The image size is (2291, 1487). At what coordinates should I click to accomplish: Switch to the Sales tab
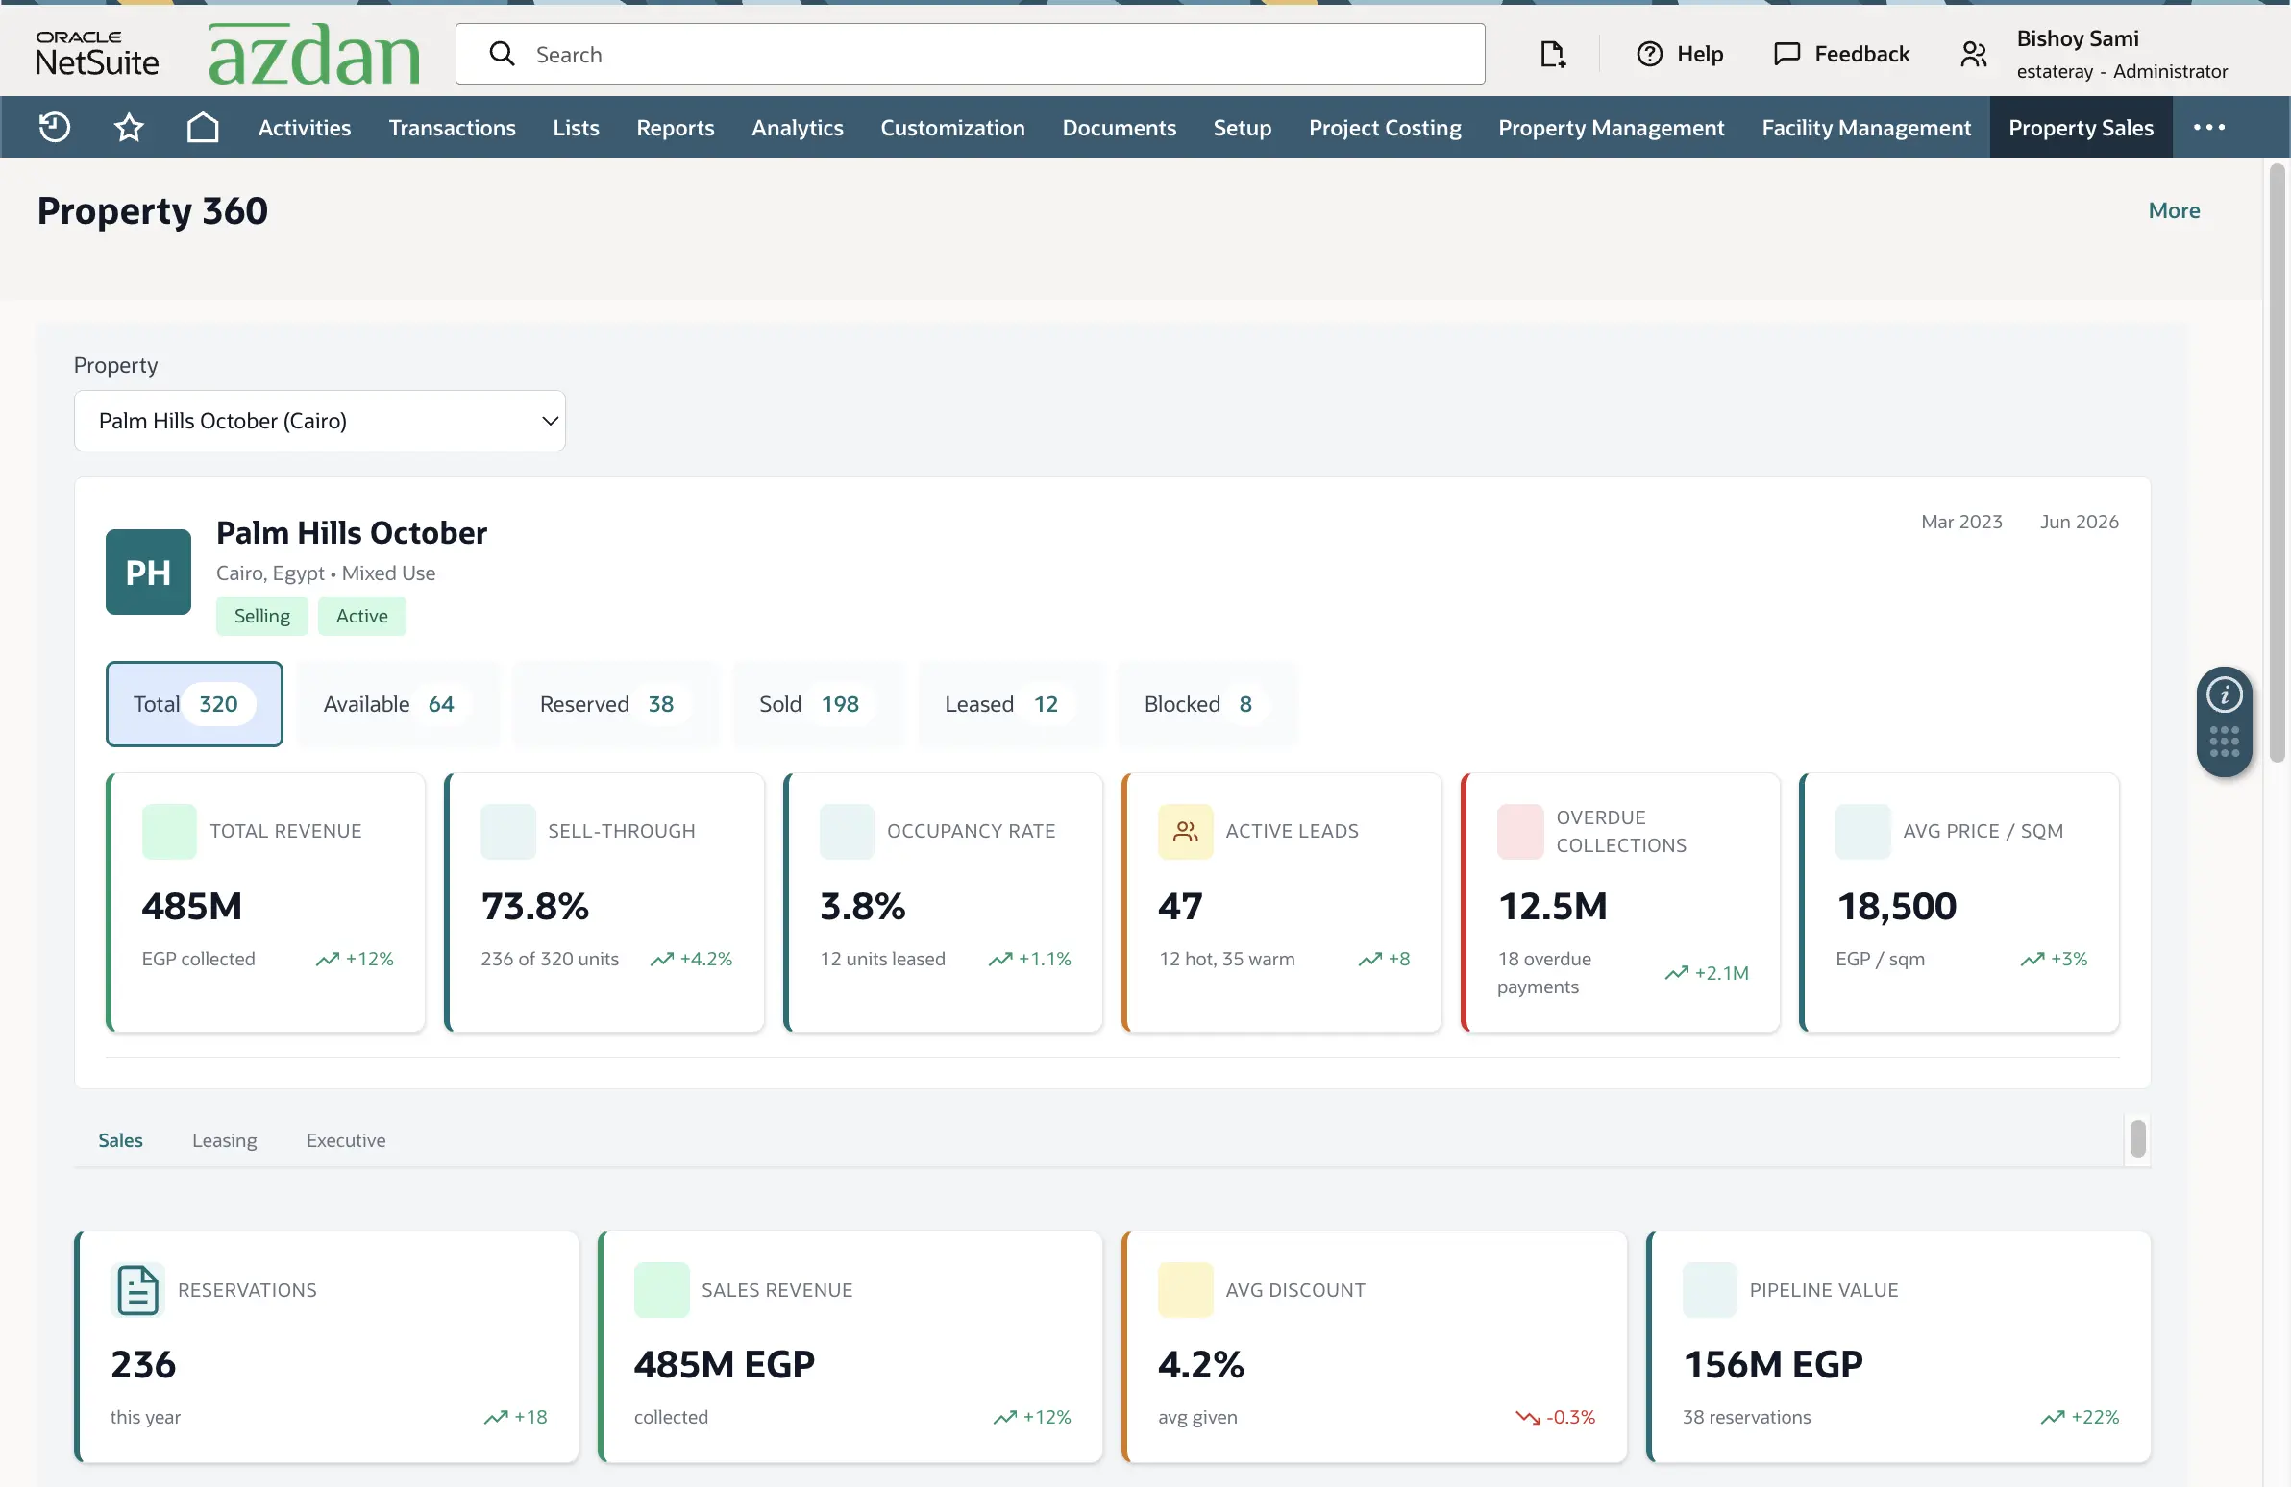coord(120,1139)
